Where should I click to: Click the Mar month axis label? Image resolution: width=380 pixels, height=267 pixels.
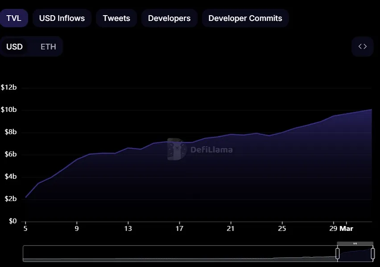coord(346,229)
